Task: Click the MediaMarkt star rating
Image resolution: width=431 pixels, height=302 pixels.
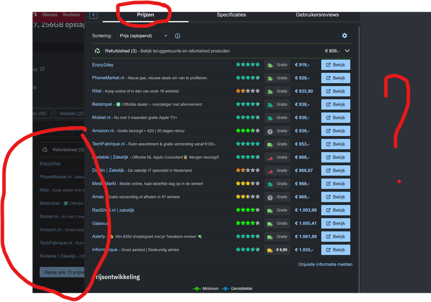Action: click(x=248, y=184)
